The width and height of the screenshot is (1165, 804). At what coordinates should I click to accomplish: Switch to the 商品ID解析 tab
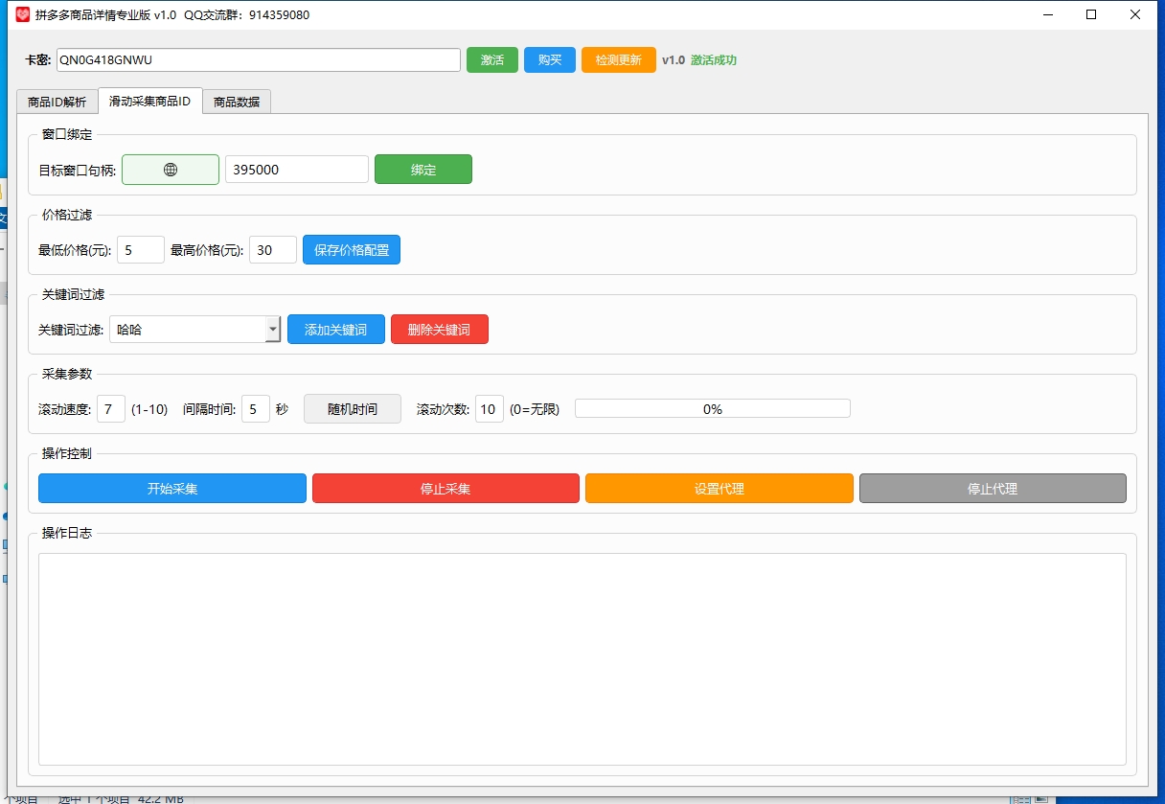click(x=57, y=102)
